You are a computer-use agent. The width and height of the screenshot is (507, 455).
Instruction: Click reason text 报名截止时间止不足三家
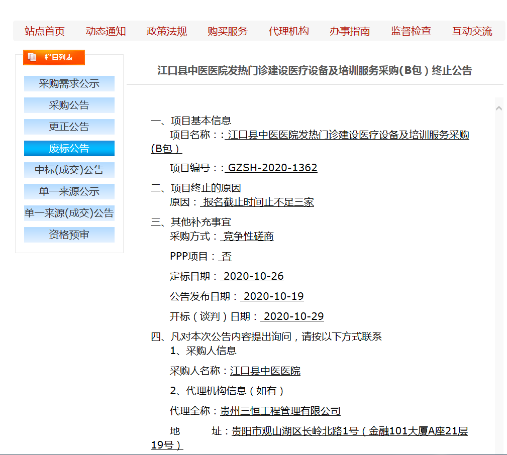point(257,202)
